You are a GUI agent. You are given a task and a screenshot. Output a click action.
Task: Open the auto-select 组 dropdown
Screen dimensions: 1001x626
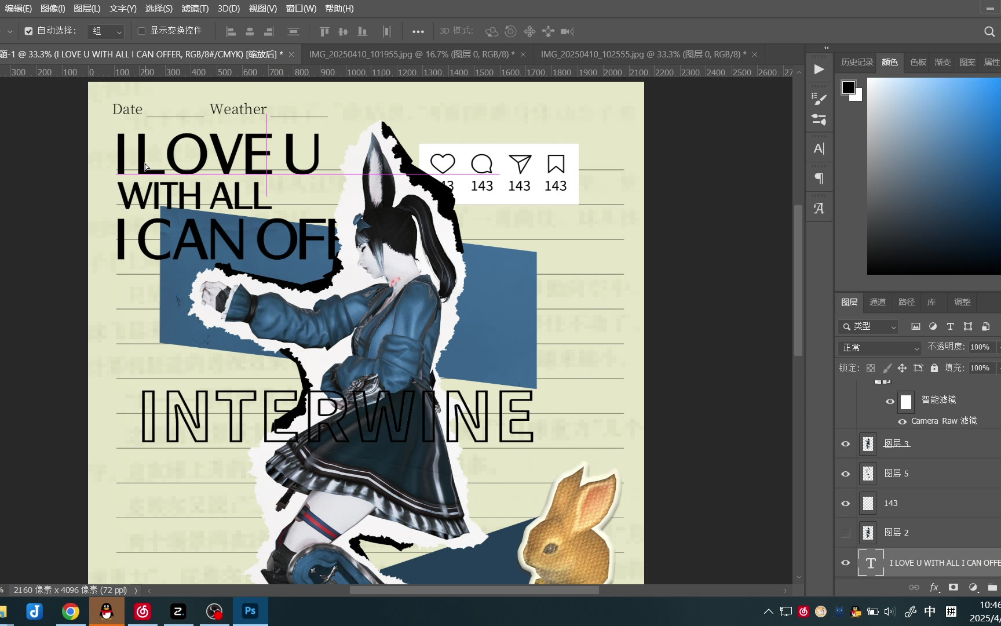(x=106, y=31)
